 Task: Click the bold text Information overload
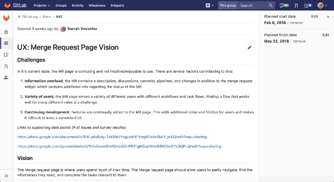[43, 81]
